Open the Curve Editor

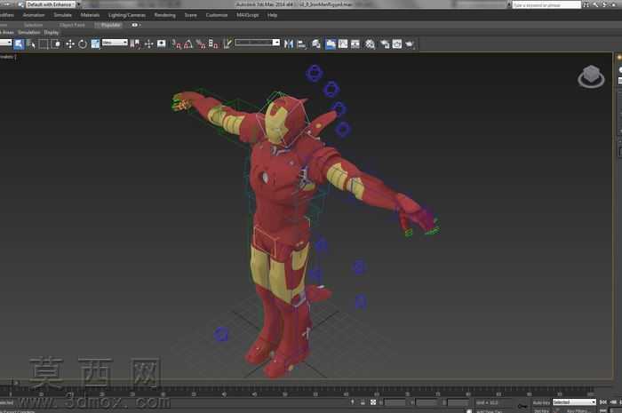click(343, 44)
